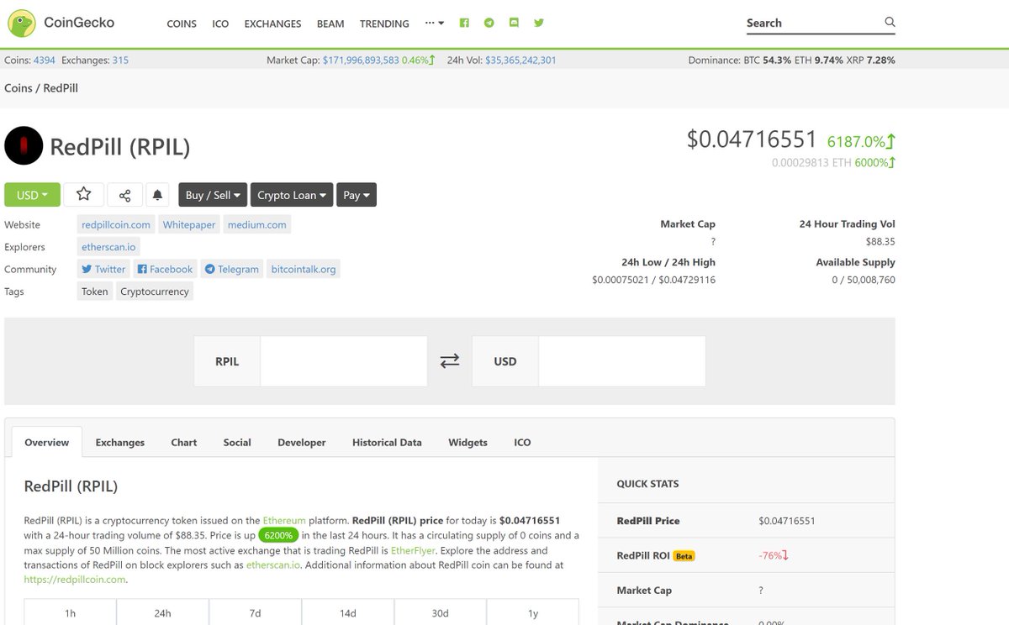Open the USD currency dropdown
Image resolution: width=1009 pixels, height=625 pixels.
[x=32, y=195]
